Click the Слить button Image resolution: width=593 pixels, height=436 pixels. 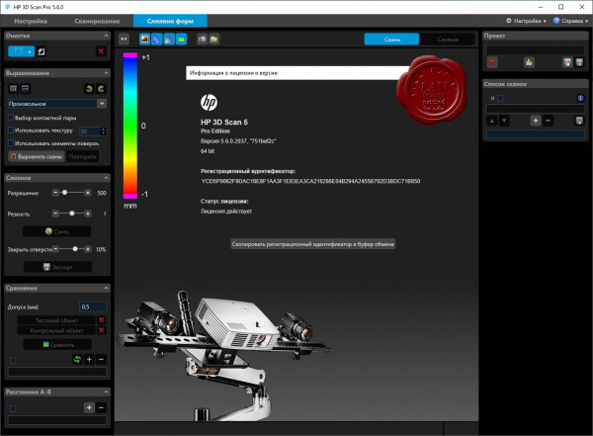tap(56, 231)
